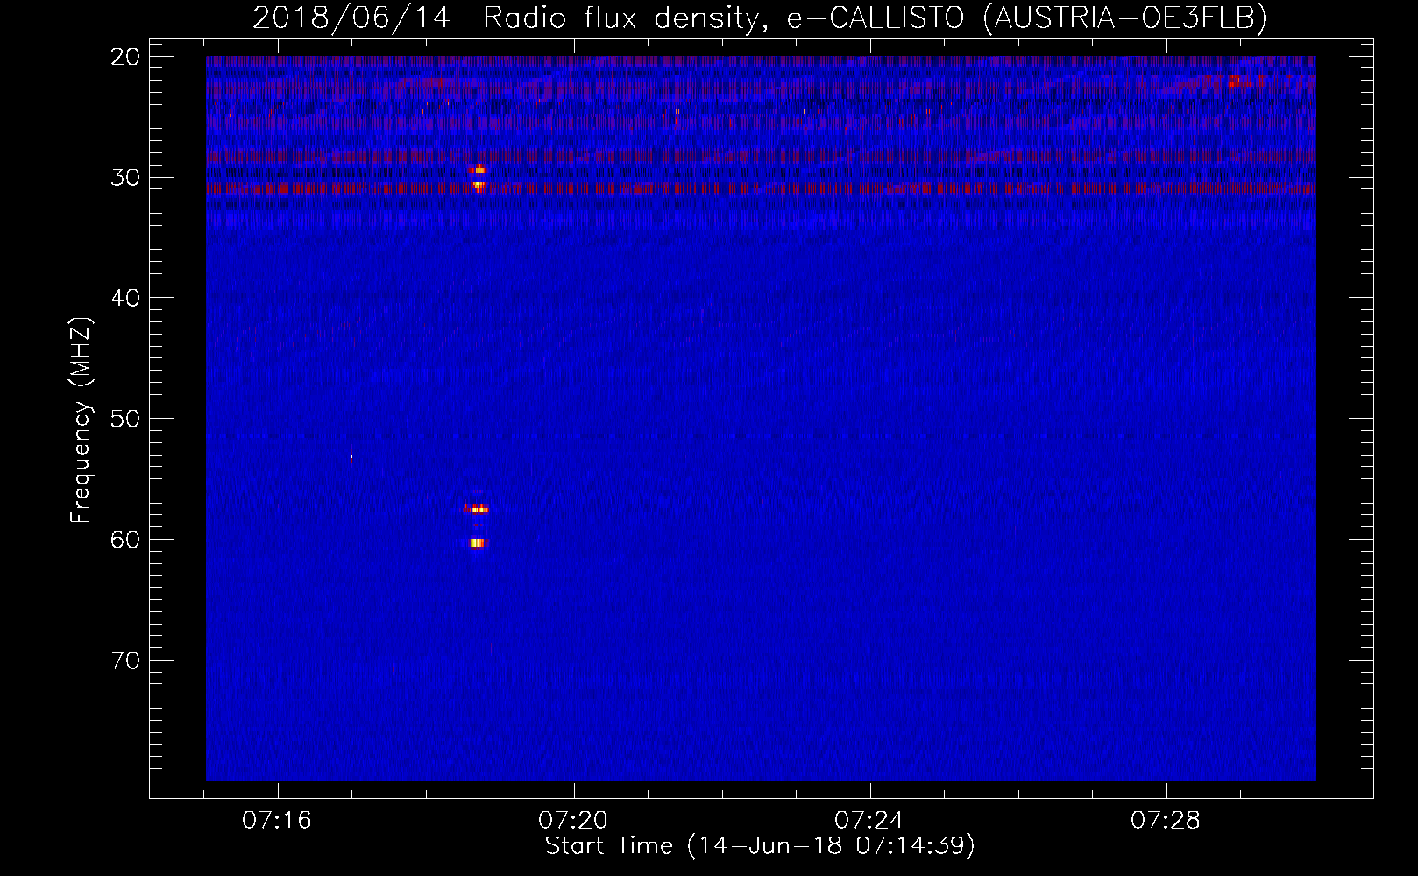Click the '50' frequency tick label
1418x876 pixels.
(126, 418)
